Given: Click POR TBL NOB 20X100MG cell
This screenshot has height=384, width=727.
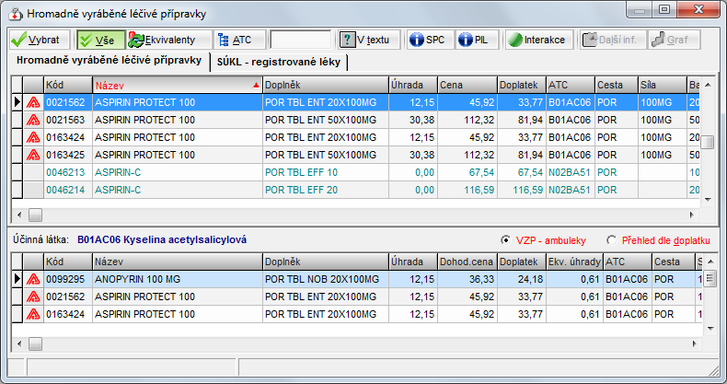Looking at the screenshot, I should point(326,279).
